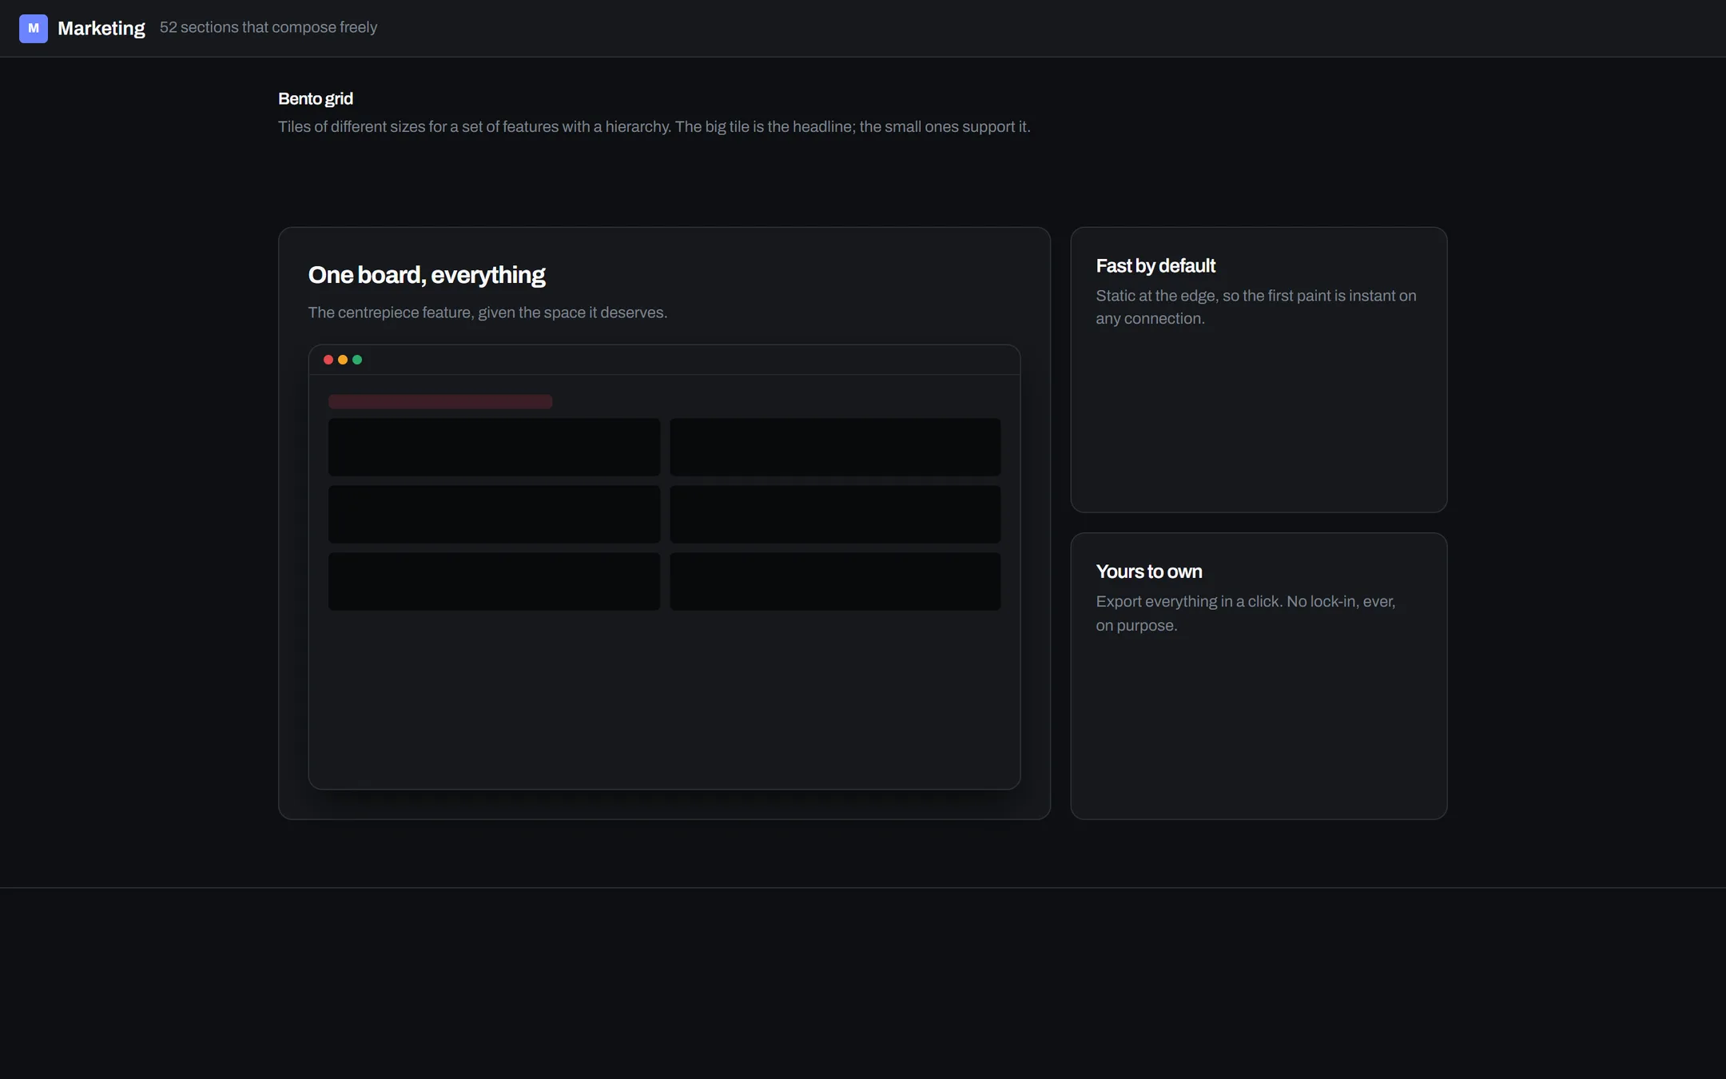This screenshot has width=1726, height=1079.
Task: Click the red window dot in mockup
Action: (328, 360)
